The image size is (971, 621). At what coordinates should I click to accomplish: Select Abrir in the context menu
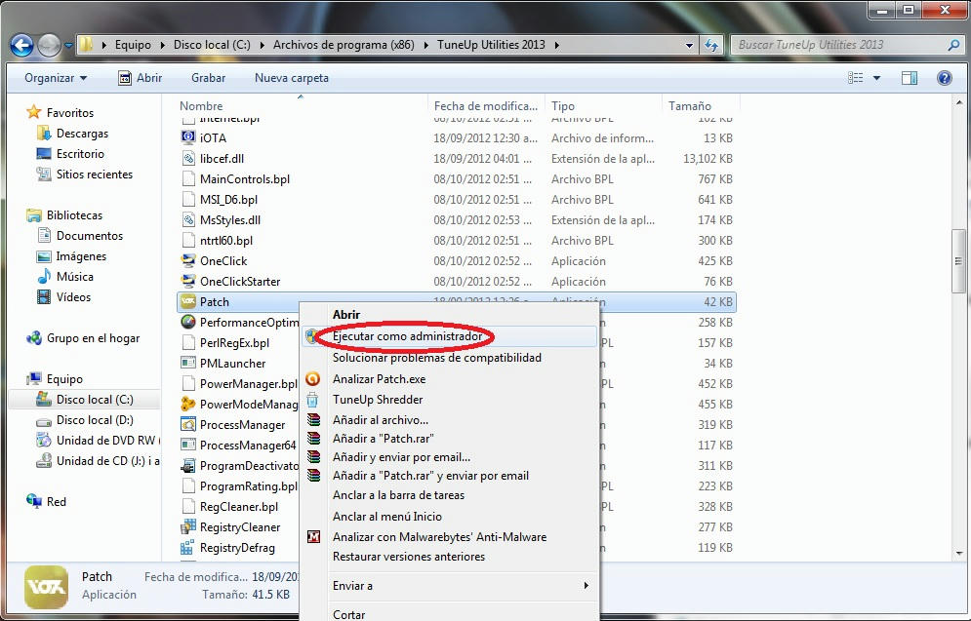point(346,314)
